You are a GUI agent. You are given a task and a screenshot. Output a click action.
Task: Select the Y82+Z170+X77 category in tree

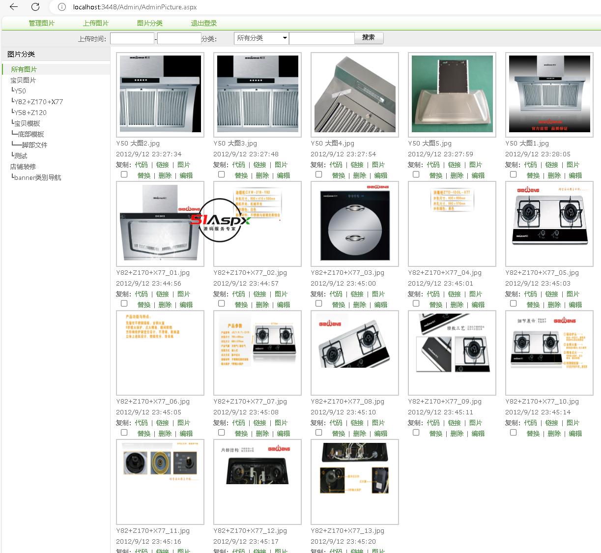point(38,102)
